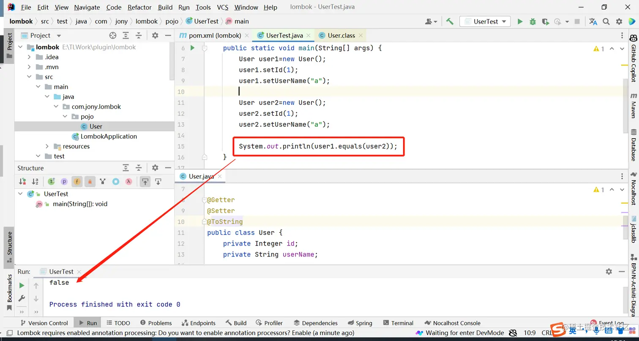This screenshot has height=341, width=639.
Task: Open the Maven tool window
Action: (634, 105)
